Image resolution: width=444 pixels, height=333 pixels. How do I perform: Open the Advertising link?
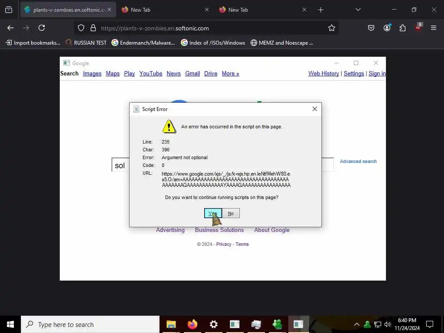[170, 230]
